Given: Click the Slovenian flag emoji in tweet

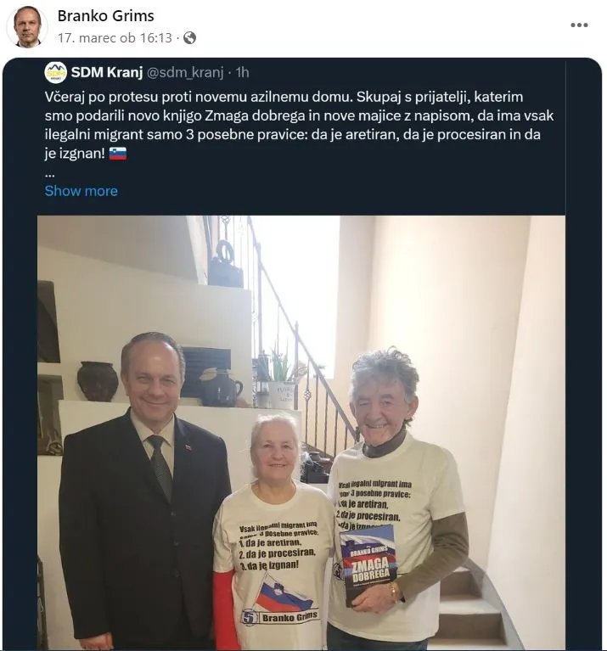Looking at the screenshot, I should tap(118, 154).
